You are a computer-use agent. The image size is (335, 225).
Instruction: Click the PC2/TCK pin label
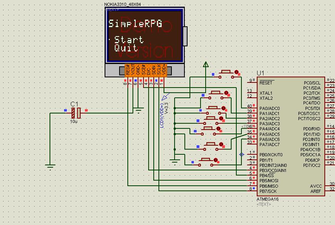(x=312, y=93)
